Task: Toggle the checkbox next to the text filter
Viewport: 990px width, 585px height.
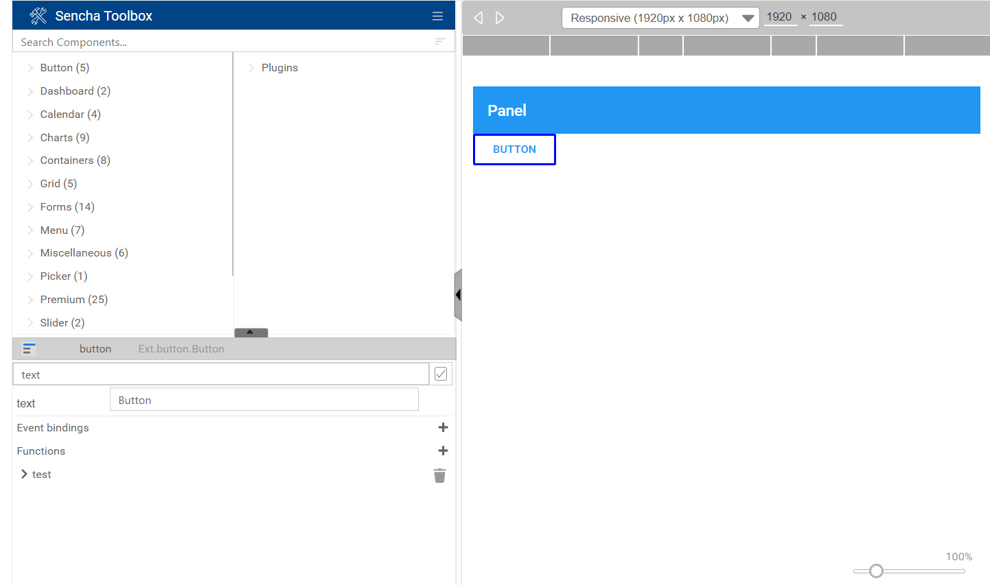Action: [x=440, y=373]
